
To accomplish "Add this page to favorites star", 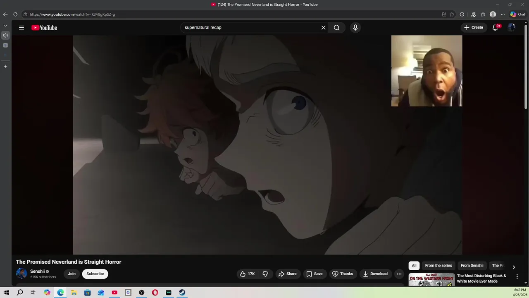I will click(452, 14).
